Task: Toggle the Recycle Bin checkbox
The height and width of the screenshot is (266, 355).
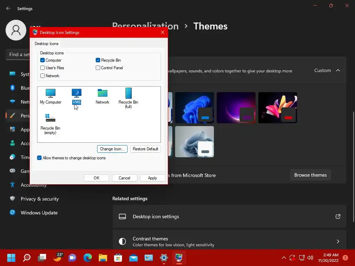Action: tap(98, 60)
